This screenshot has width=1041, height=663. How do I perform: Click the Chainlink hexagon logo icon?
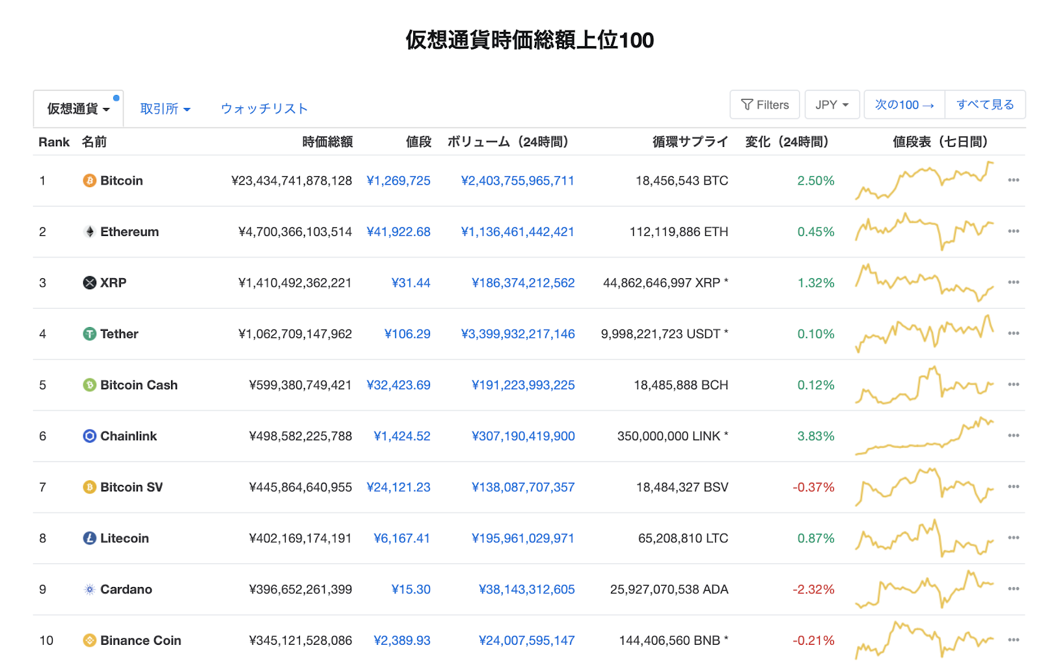click(90, 436)
